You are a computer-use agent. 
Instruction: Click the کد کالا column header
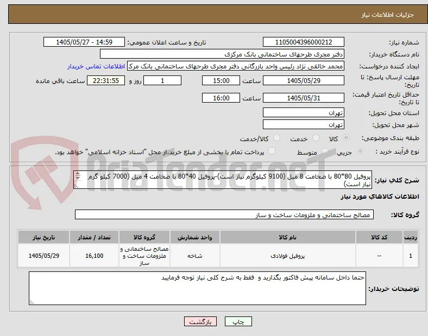[x=379, y=237]
